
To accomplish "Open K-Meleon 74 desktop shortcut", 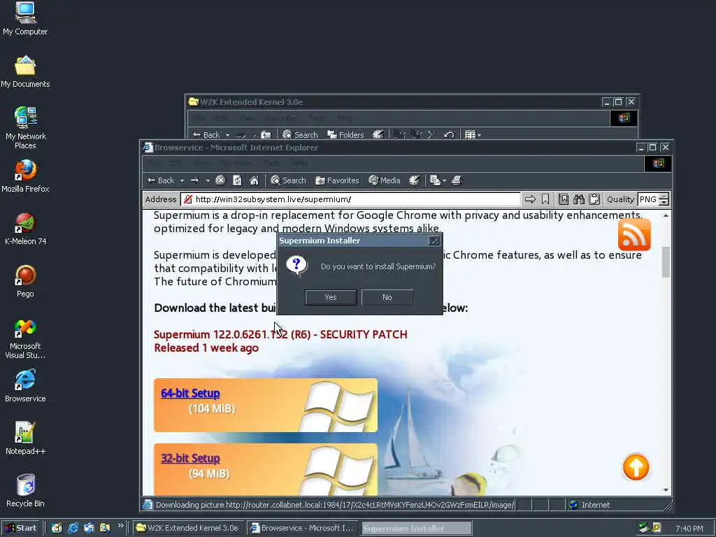I will pos(26,229).
